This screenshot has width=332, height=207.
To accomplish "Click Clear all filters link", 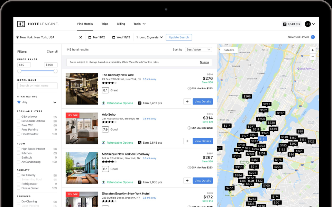I will 52,51.
